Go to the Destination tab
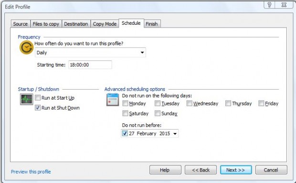296x183 pixels. pos(76,24)
